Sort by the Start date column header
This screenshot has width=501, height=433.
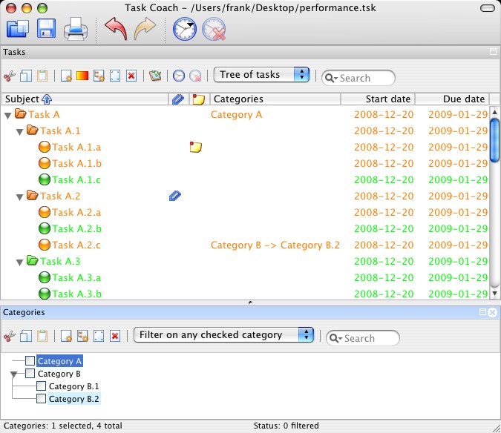click(x=378, y=99)
